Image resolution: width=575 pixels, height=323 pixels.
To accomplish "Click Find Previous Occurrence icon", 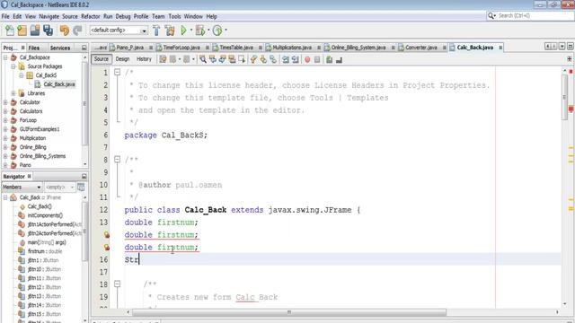I will click(212, 59).
